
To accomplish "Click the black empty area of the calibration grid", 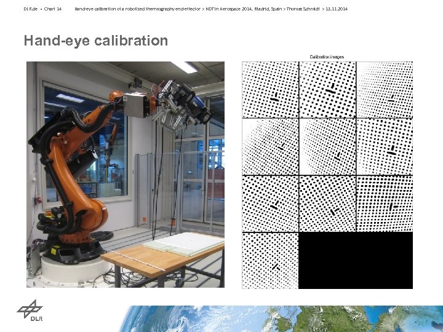I will (x=356, y=260).
